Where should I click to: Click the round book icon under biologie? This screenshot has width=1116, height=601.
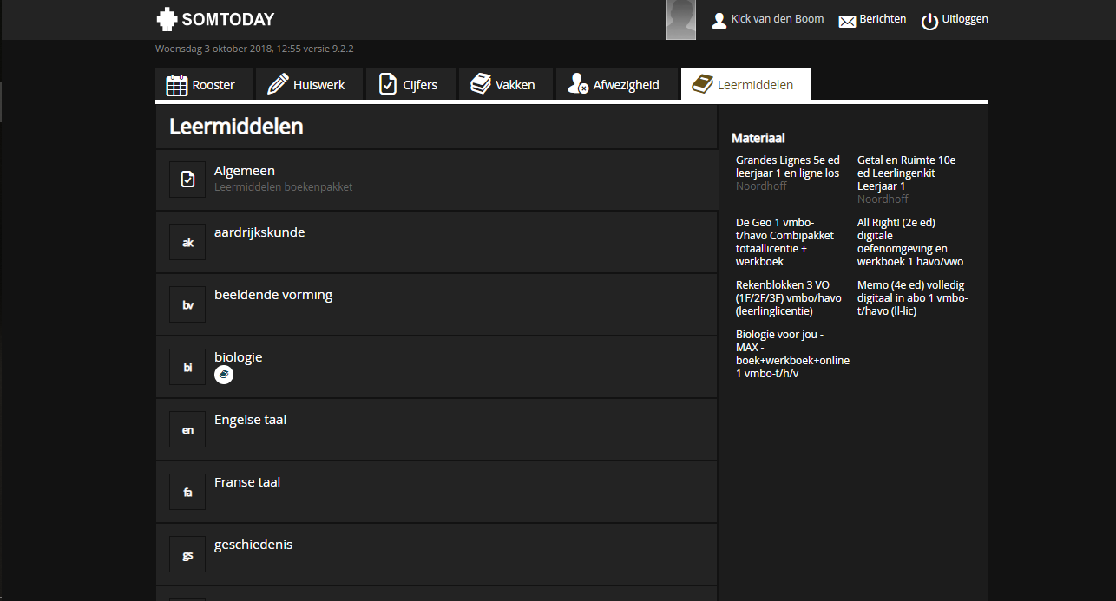point(224,375)
